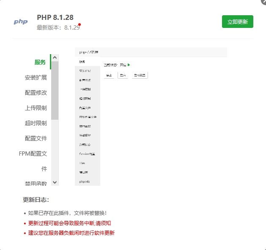Open the 配置文件 section
The width and height of the screenshot is (266, 250).
pyautogui.click(x=36, y=138)
